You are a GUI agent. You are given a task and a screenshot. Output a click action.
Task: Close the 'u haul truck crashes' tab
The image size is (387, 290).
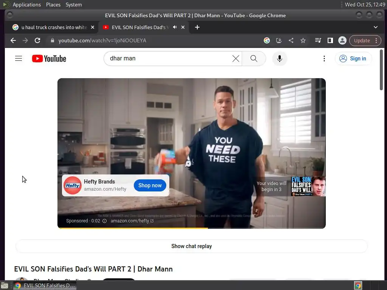93,27
